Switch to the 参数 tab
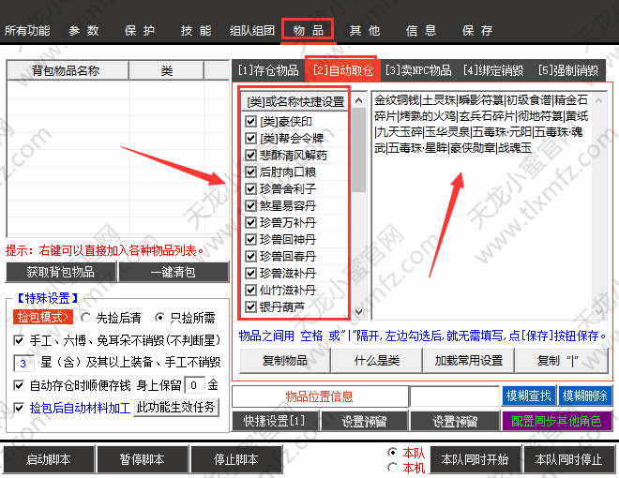 point(83,30)
